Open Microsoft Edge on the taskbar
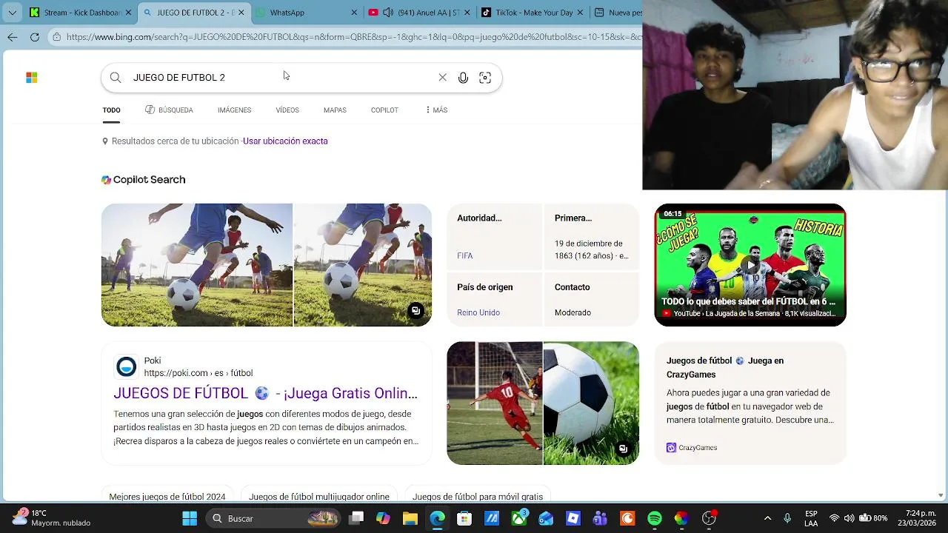 click(438, 519)
